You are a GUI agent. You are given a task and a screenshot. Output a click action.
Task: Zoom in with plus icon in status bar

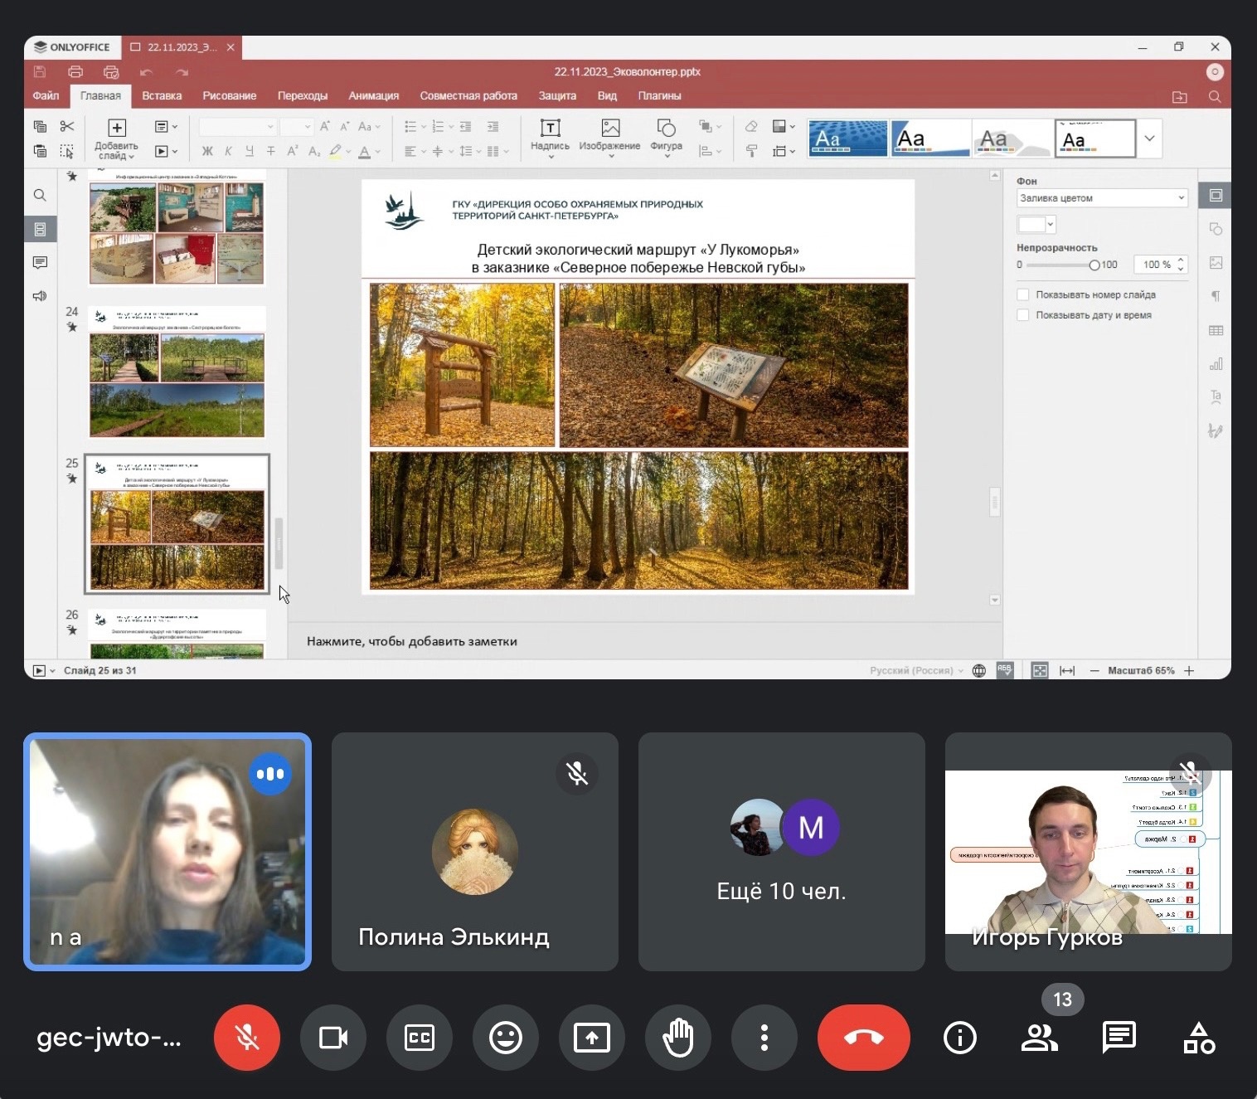point(1189,670)
